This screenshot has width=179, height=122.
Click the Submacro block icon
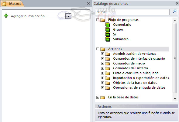[x=107, y=39]
